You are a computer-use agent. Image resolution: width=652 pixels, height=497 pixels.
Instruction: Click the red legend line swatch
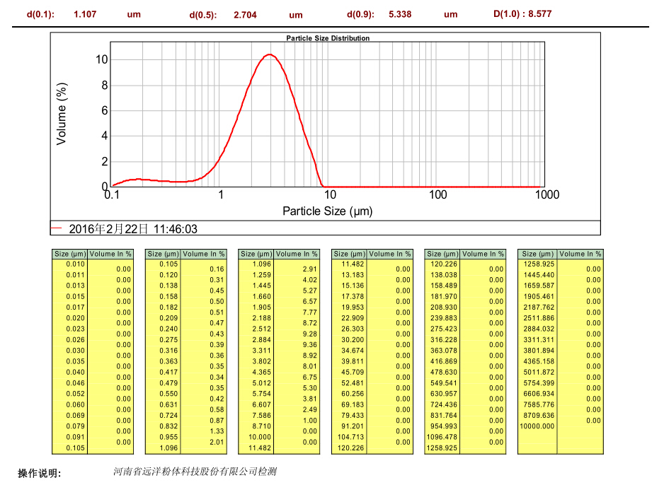57,228
